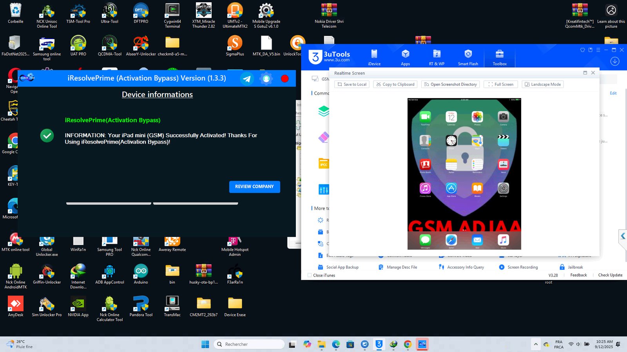This screenshot has height=352, width=627.
Task: Click the red circle button in iResolvePrime
Action: coord(285,79)
